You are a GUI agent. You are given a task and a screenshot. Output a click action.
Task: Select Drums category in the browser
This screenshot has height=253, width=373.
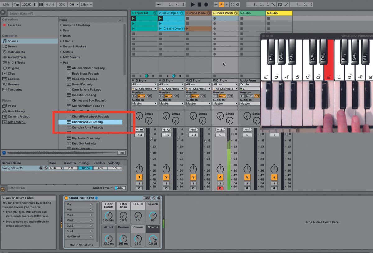point(12,47)
